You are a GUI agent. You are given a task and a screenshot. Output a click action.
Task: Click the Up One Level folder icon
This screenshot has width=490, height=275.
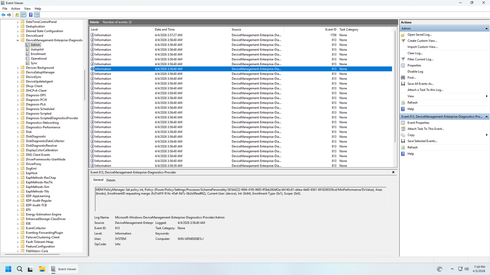click(x=17, y=15)
